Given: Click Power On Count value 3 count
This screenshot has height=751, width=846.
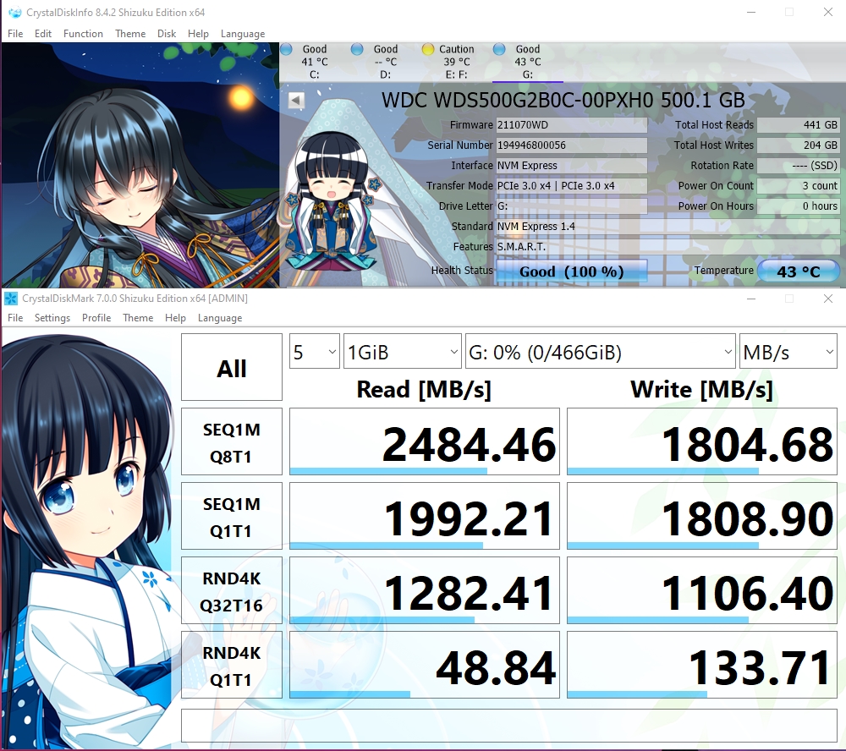Looking at the screenshot, I should [798, 185].
